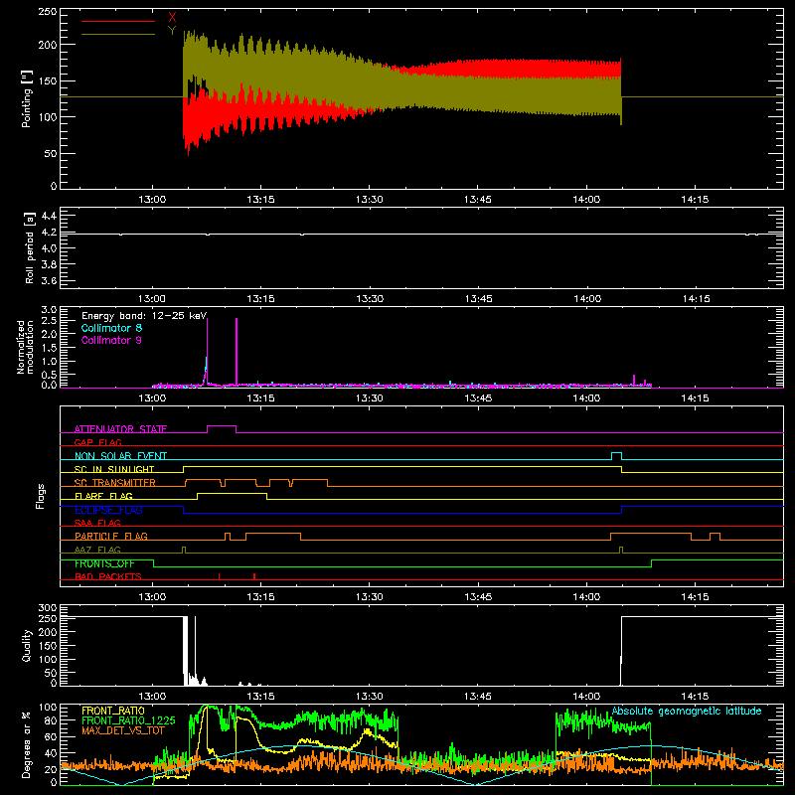795x795 pixels.
Task: Select the 'Energy band: 12-25 keV' text
Action: pos(144,316)
